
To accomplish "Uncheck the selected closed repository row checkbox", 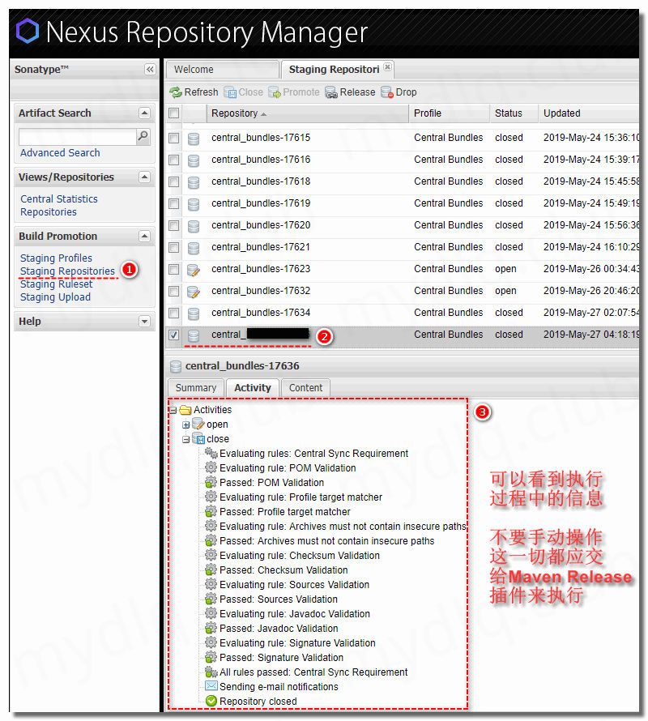I will pyautogui.click(x=174, y=335).
